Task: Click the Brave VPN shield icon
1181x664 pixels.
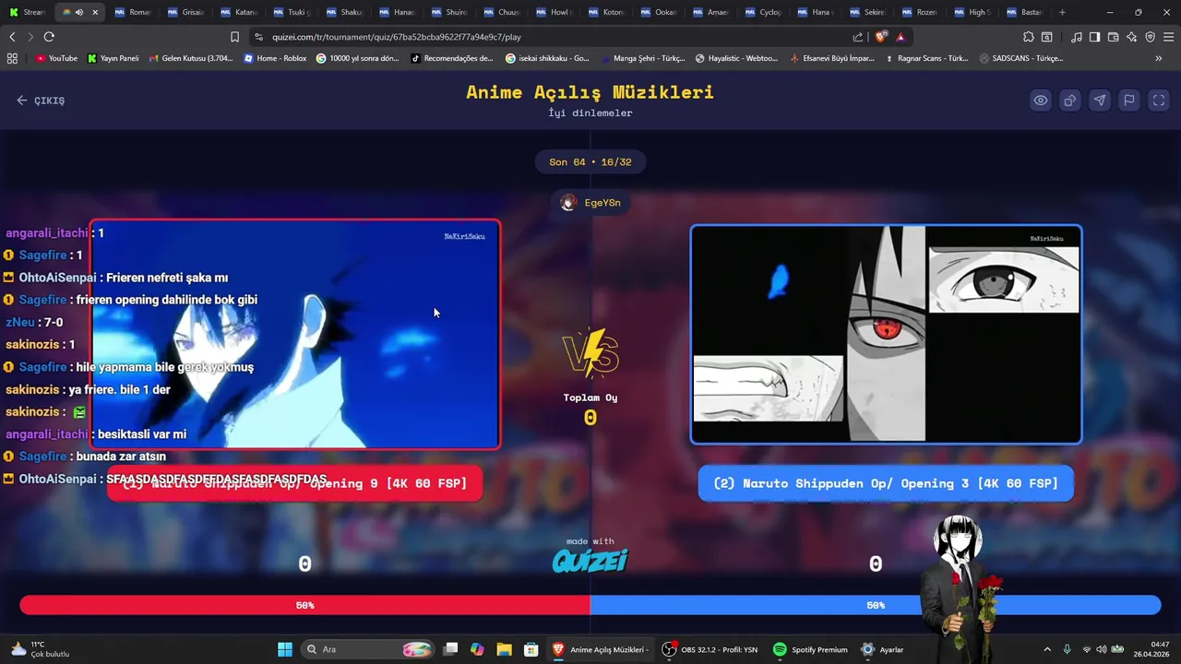Action: (x=1151, y=37)
